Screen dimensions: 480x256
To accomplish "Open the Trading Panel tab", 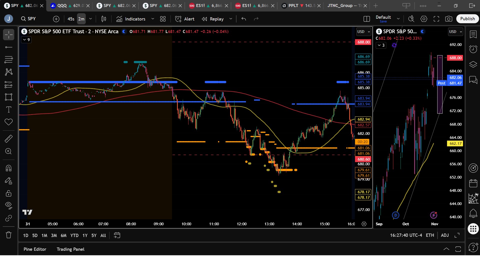I will click(70, 249).
